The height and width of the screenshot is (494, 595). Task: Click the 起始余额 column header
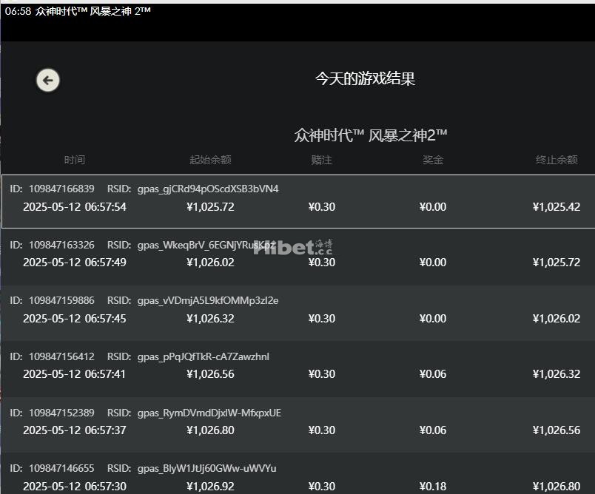[210, 160]
